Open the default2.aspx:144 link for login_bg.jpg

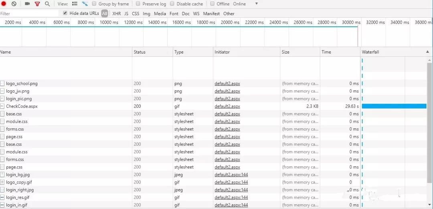(231, 175)
